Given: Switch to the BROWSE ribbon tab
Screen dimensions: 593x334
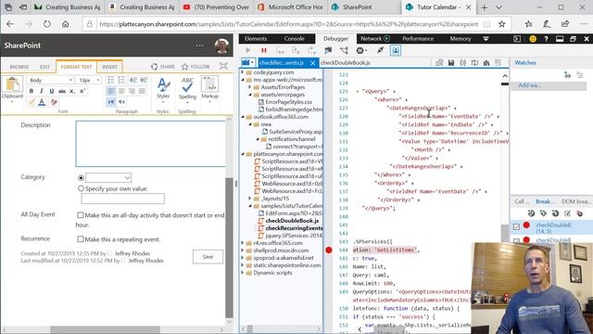Looking at the screenshot, I should [x=19, y=67].
